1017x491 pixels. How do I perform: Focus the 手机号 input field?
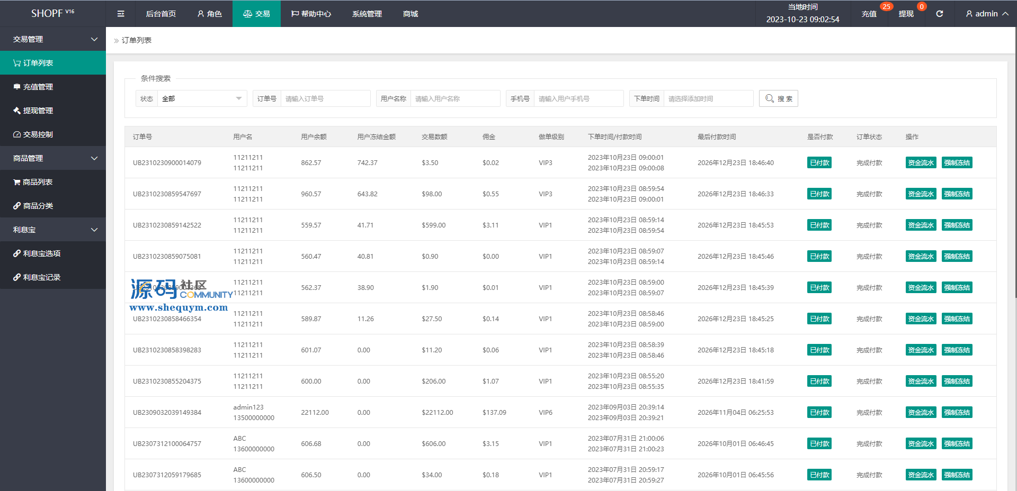[x=578, y=98]
